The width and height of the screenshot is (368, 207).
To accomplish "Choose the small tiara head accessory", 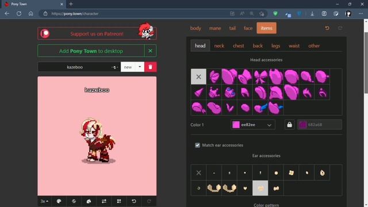I will [322, 92].
